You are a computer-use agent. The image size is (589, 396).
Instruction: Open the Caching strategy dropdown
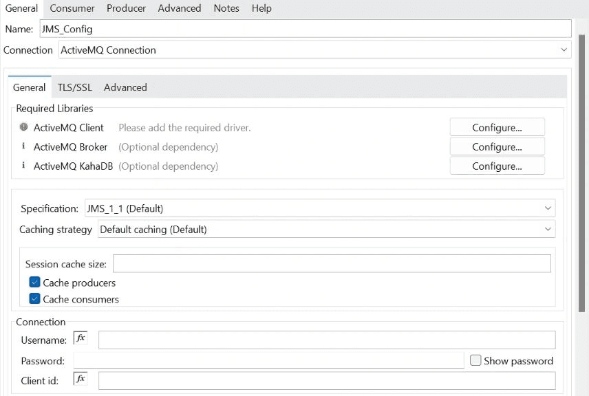pos(547,229)
